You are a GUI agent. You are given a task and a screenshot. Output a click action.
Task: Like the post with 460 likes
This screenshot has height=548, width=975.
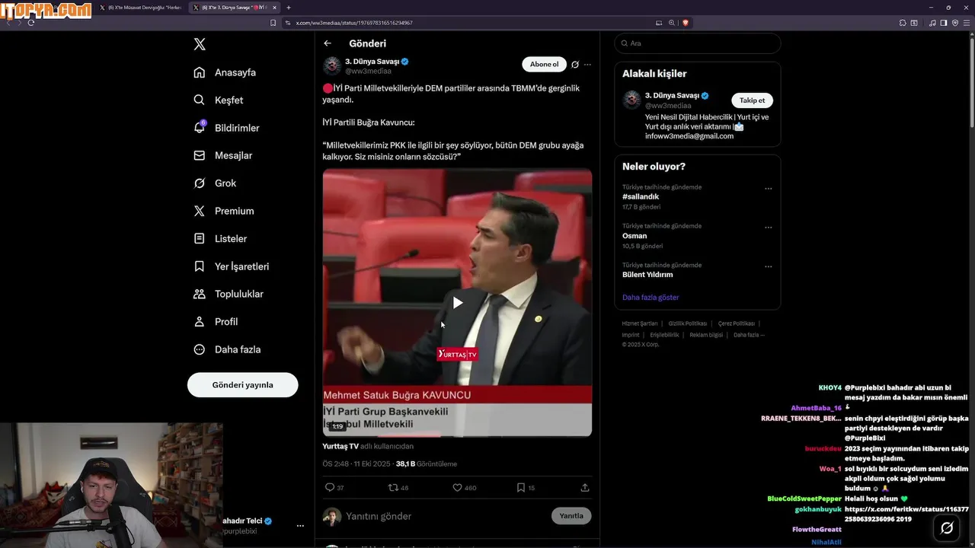pyautogui.click(x=457, y=487)
